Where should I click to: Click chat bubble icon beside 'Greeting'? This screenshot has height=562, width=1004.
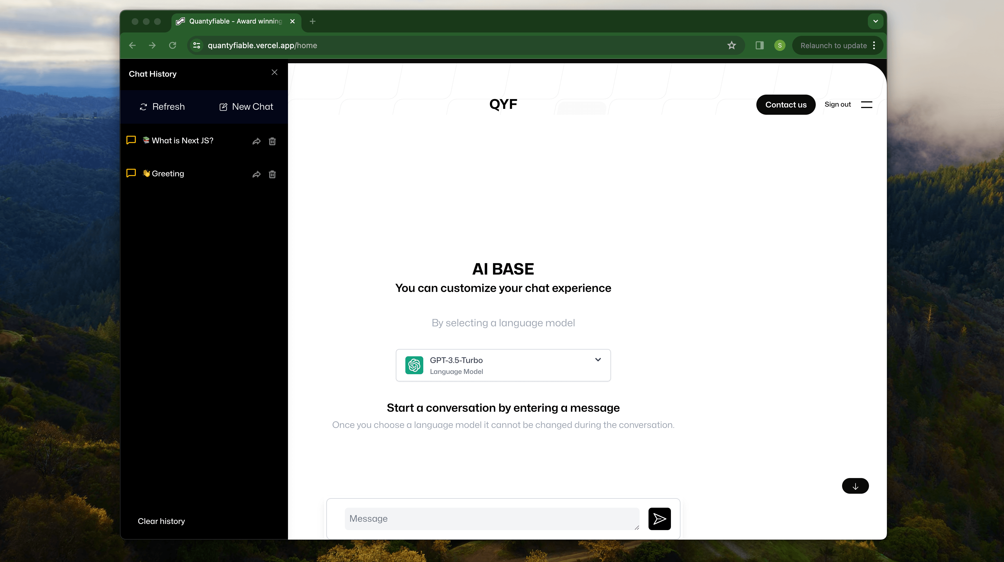131,173
